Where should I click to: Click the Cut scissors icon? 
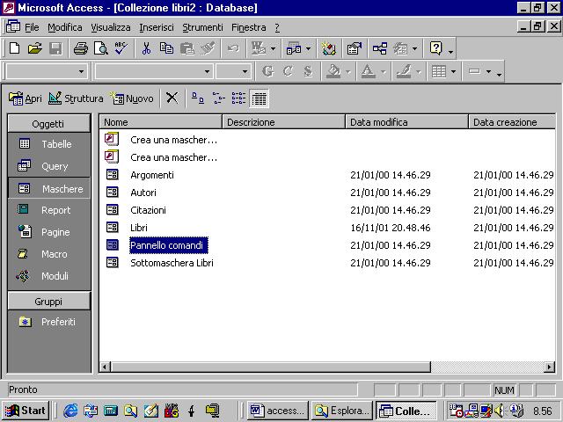pos(146,48)
